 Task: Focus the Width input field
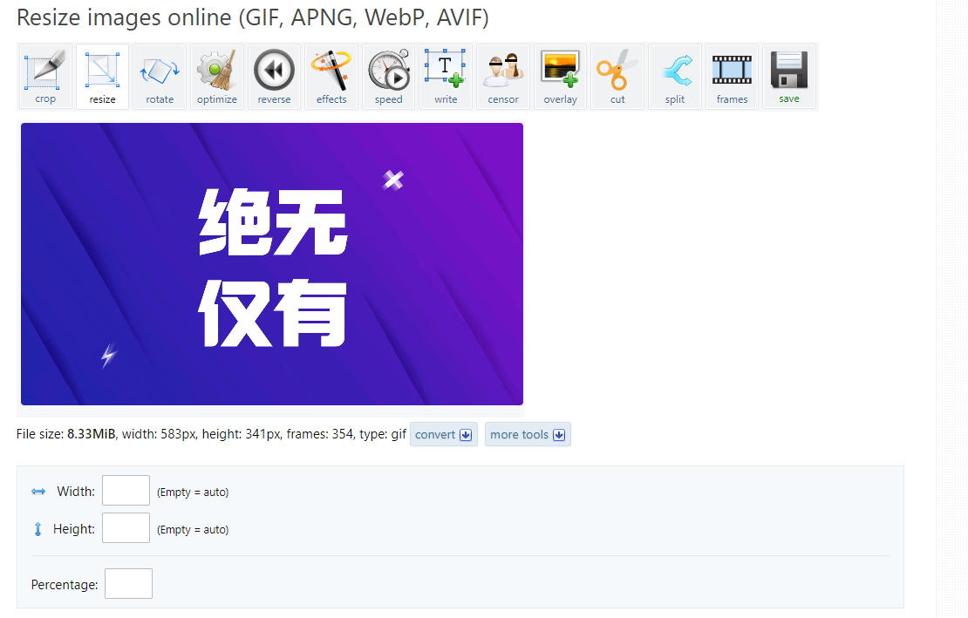click(126, 491)
